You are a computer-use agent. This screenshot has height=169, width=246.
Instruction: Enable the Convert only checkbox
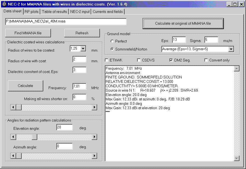click(x=206, y=60)
